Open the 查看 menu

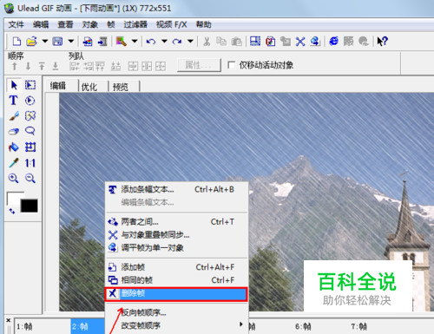(65, 24)
